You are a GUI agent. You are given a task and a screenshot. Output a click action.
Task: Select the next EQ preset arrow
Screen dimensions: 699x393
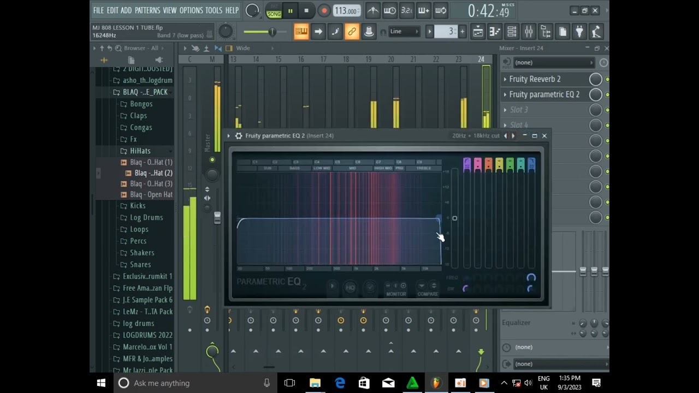[513, 136]
